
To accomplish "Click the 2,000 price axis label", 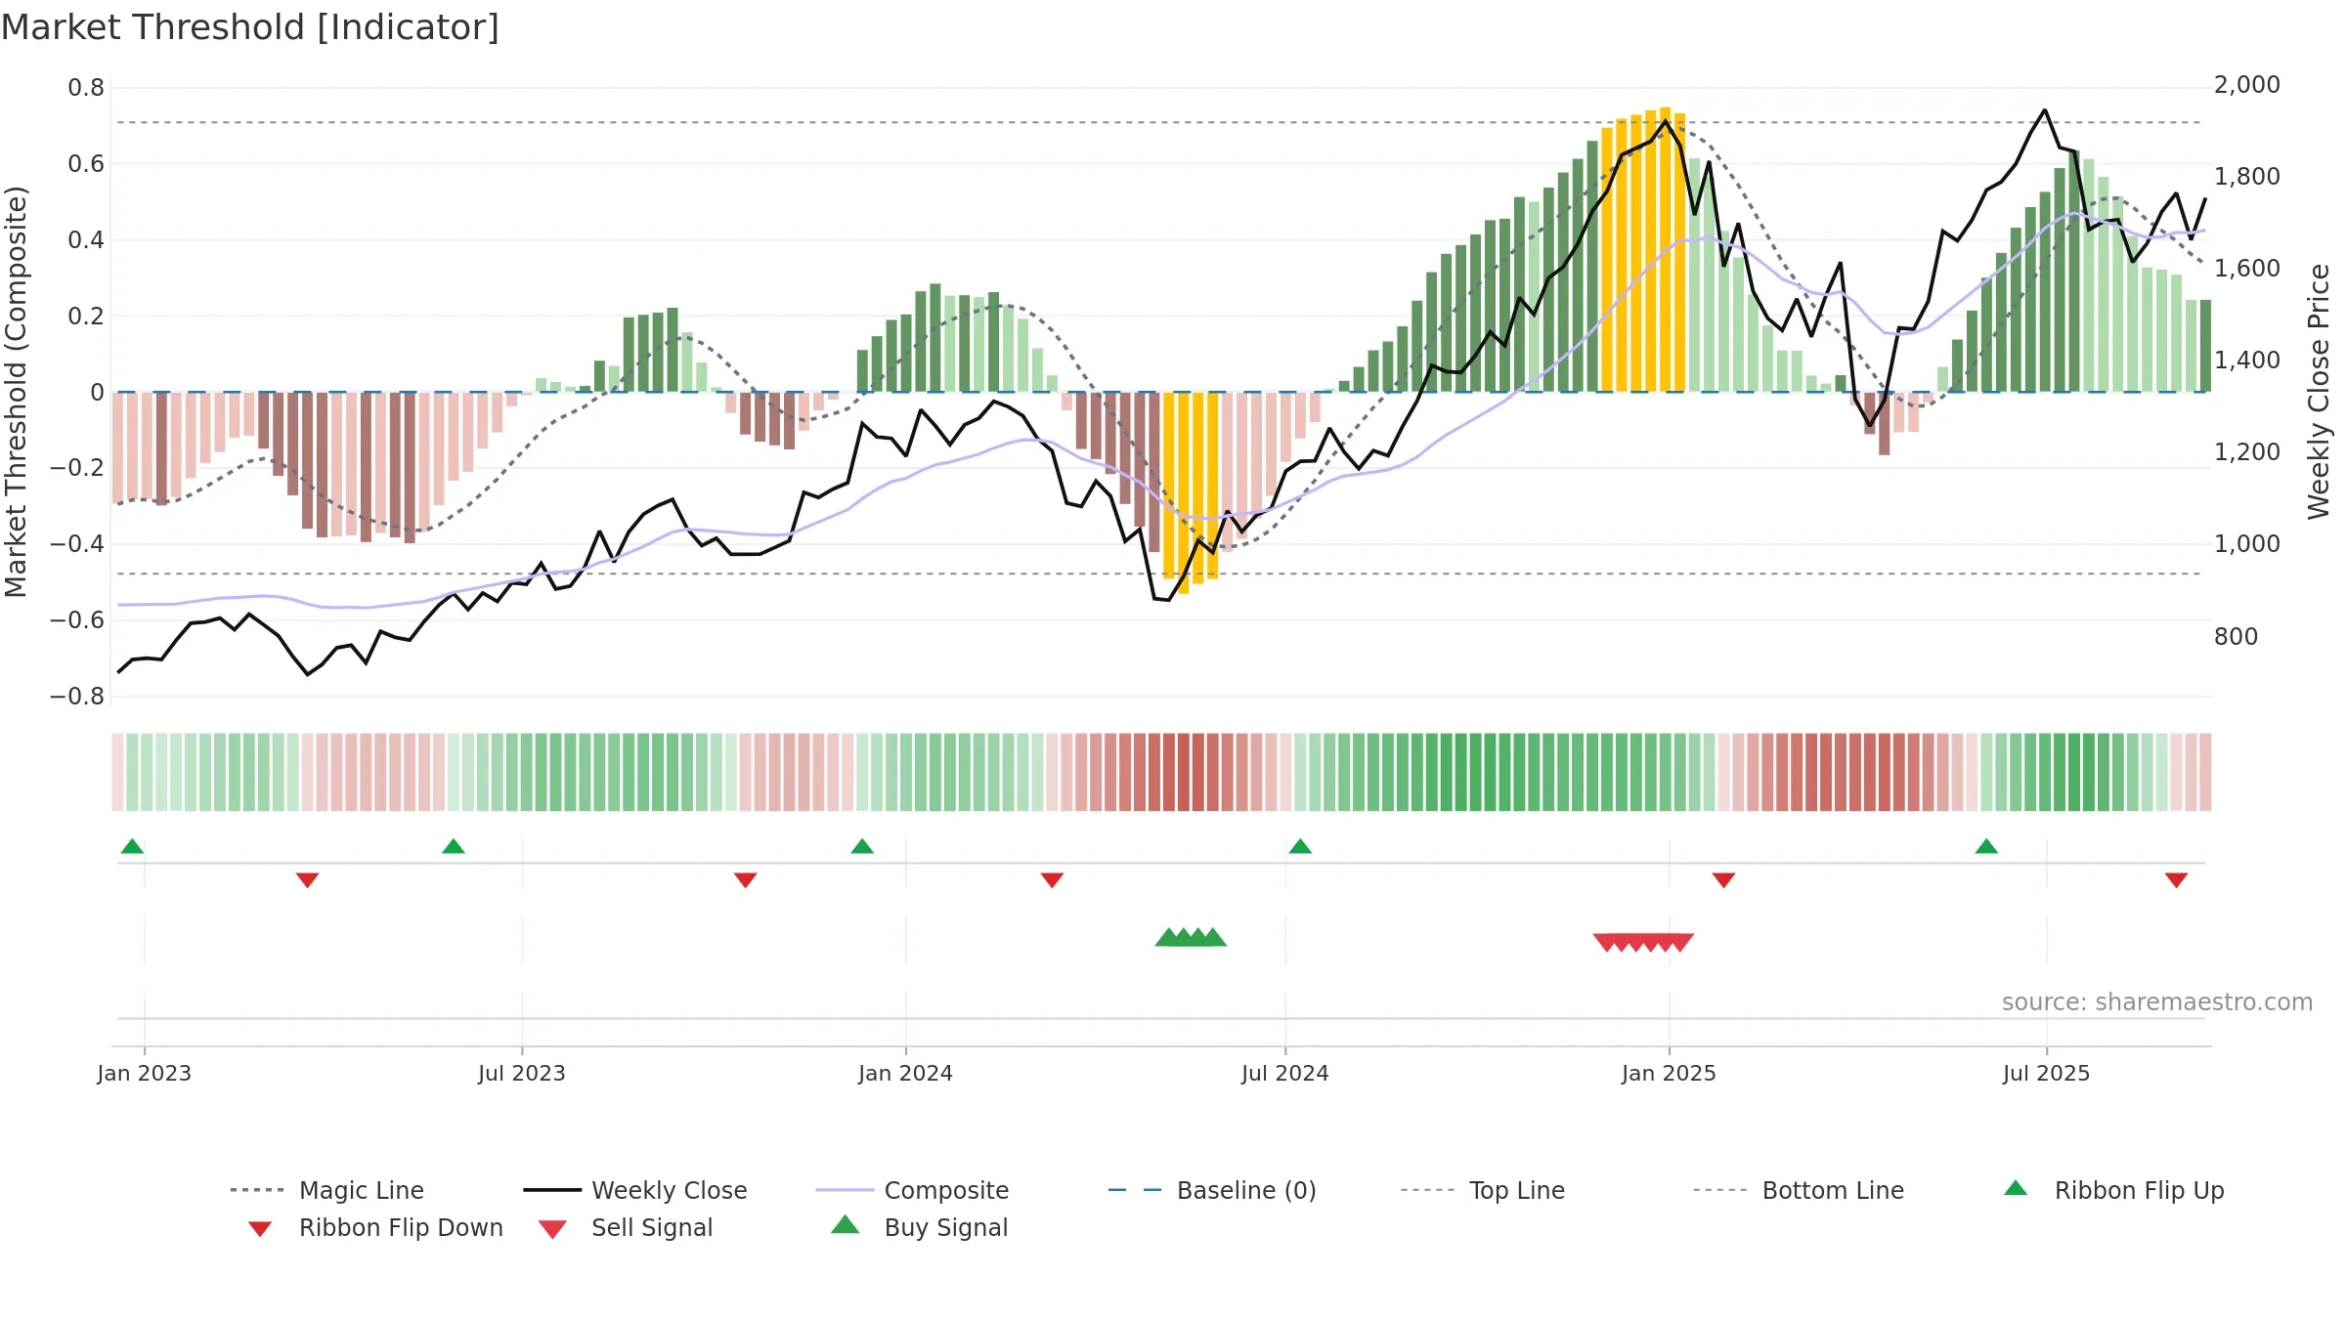I will (2247, 85).
